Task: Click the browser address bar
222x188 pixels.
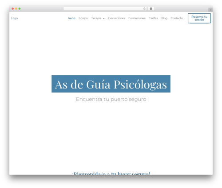Action: click(105, 8)
